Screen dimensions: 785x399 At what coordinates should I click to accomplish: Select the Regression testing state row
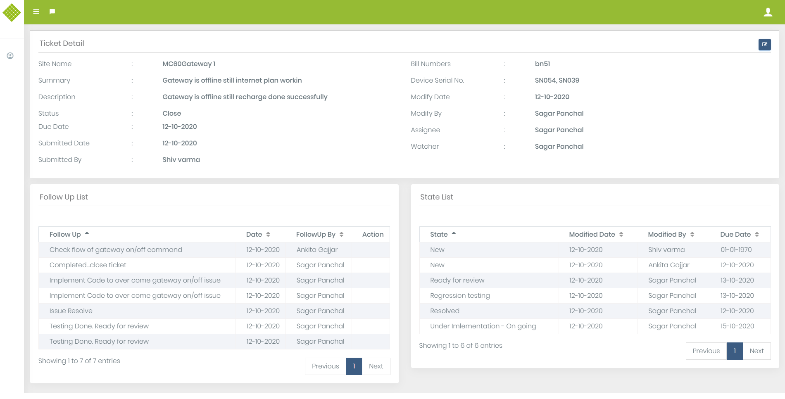click(x=460, y=296)
